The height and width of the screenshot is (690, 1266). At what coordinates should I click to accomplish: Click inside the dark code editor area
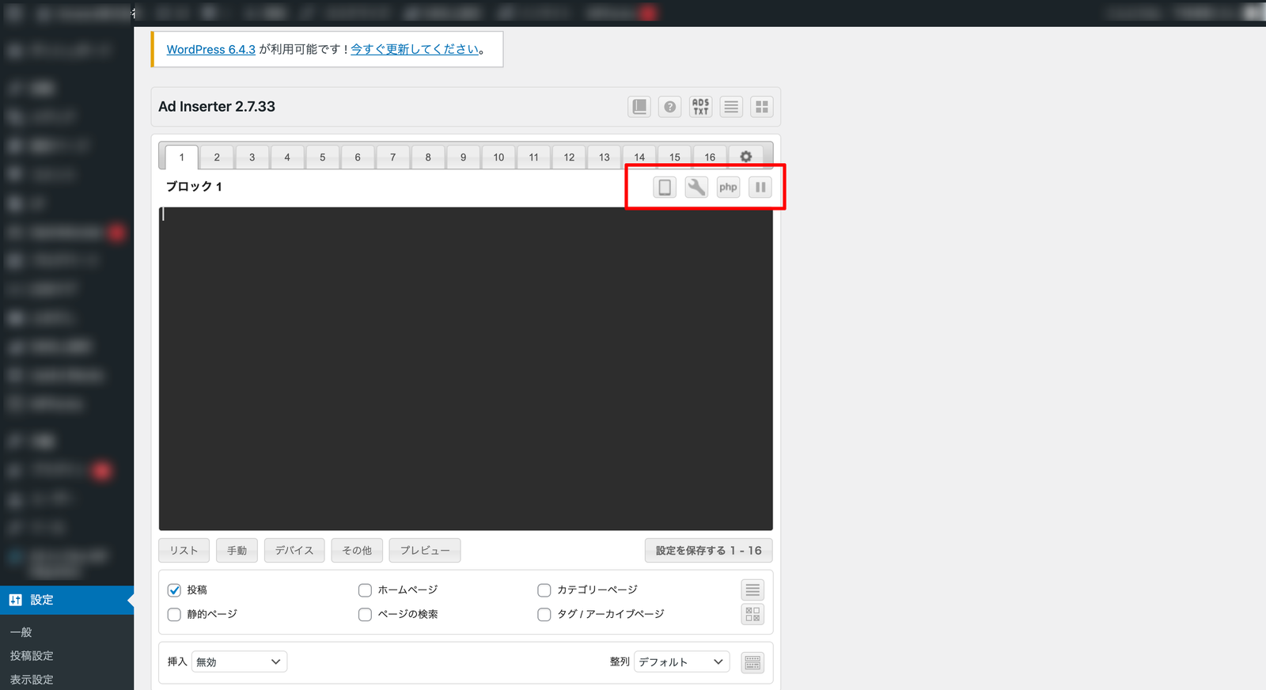tap(465, 369)
